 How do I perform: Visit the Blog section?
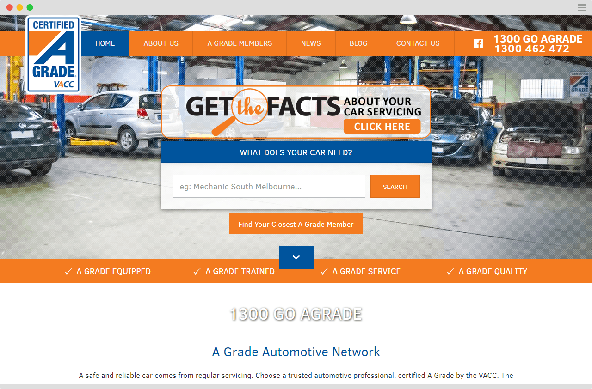[x=358, y=43]
